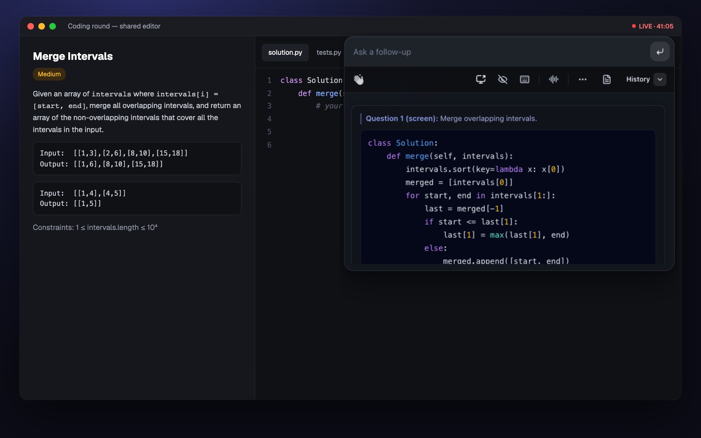Click line number 4 in editor gutter
Image resolution: width=701 pixels, height=438 pixels.
coord(269,119)
